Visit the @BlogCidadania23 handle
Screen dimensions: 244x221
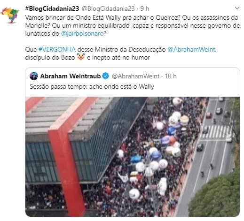pyautogui.click(x=108, y=8)
